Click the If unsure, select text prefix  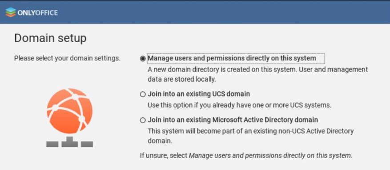(164, 156)
